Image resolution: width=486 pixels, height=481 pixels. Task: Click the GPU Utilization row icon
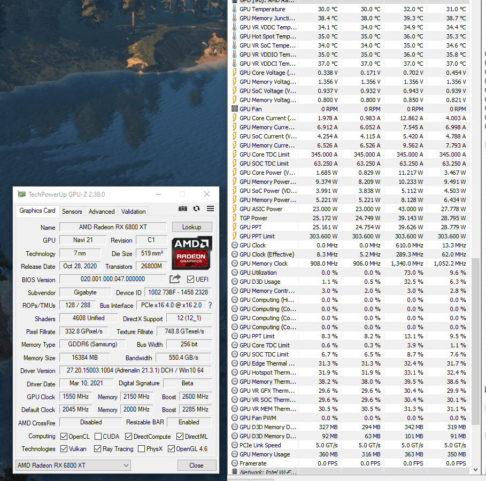click(235, 273)
